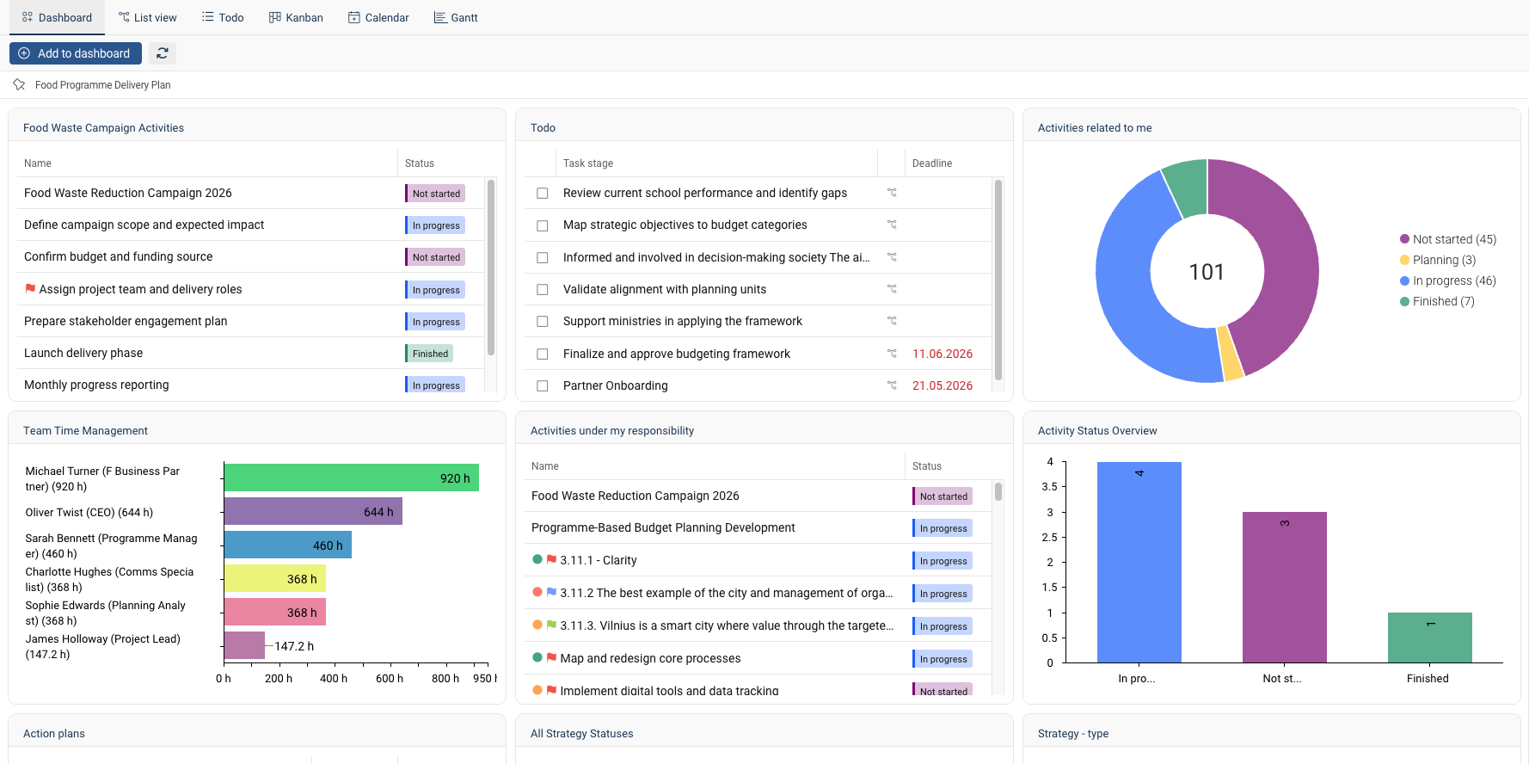
Task: Open the Gantt tab
Action: [456, 17]
